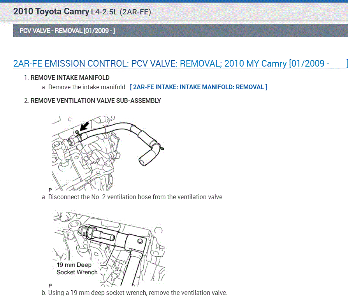Click the 2AR-FE EMISSION CONTROL PCV VALVE heading link

[180, 64]
